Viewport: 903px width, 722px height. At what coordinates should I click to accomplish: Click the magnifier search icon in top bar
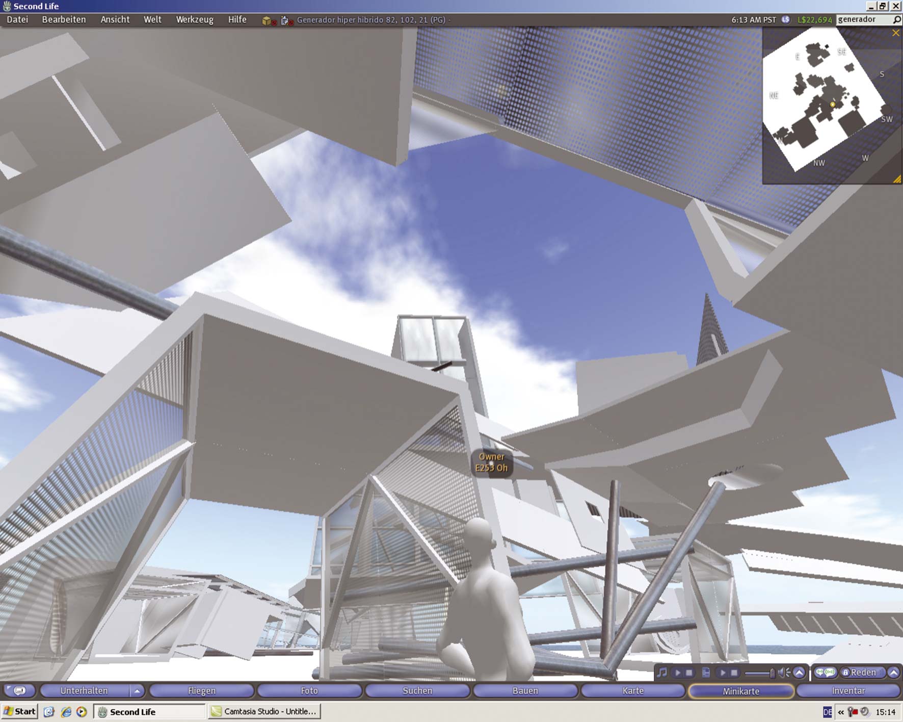pos(897,19)
